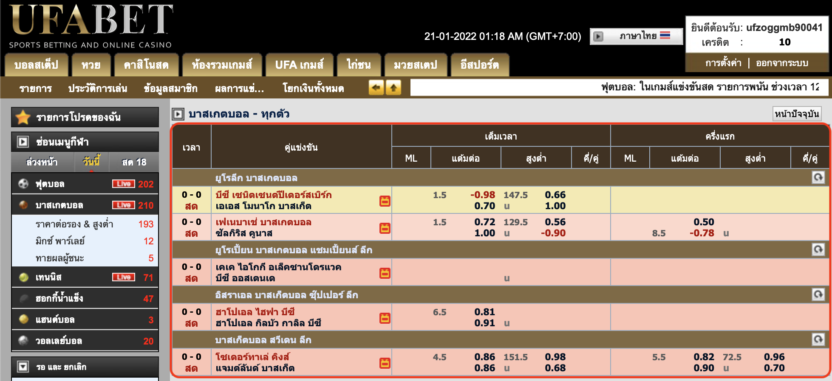Open the ไก่ชน tab
This screenshot has width=832, height=381.
359,65
